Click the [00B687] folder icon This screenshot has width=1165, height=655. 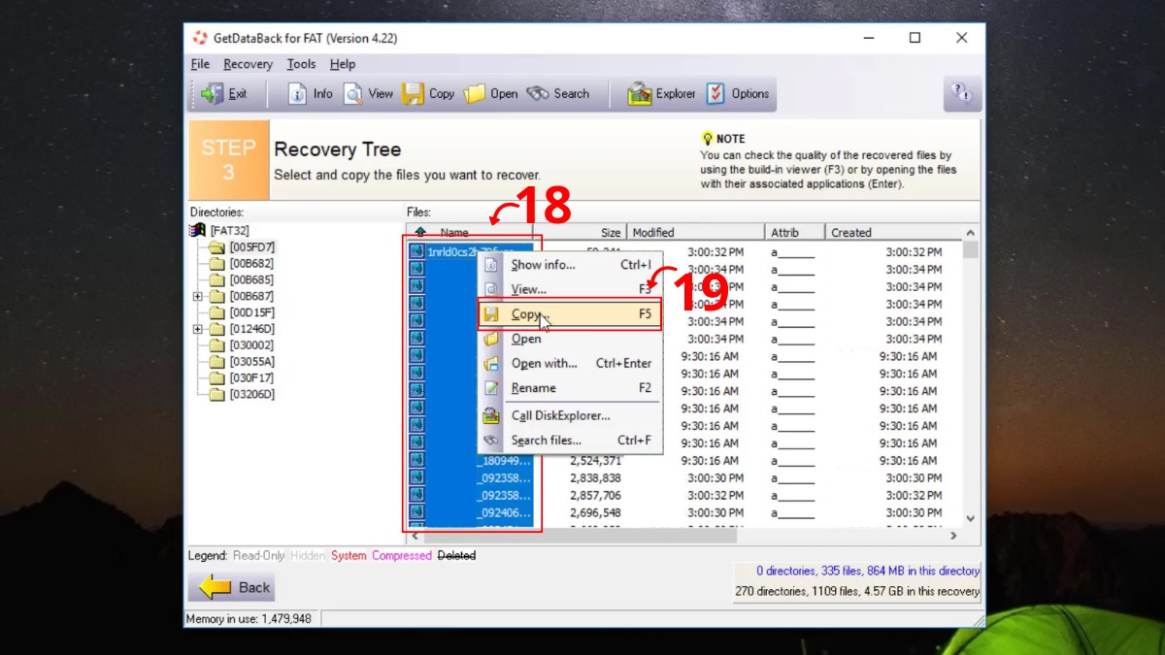click(x=216, y=296)
